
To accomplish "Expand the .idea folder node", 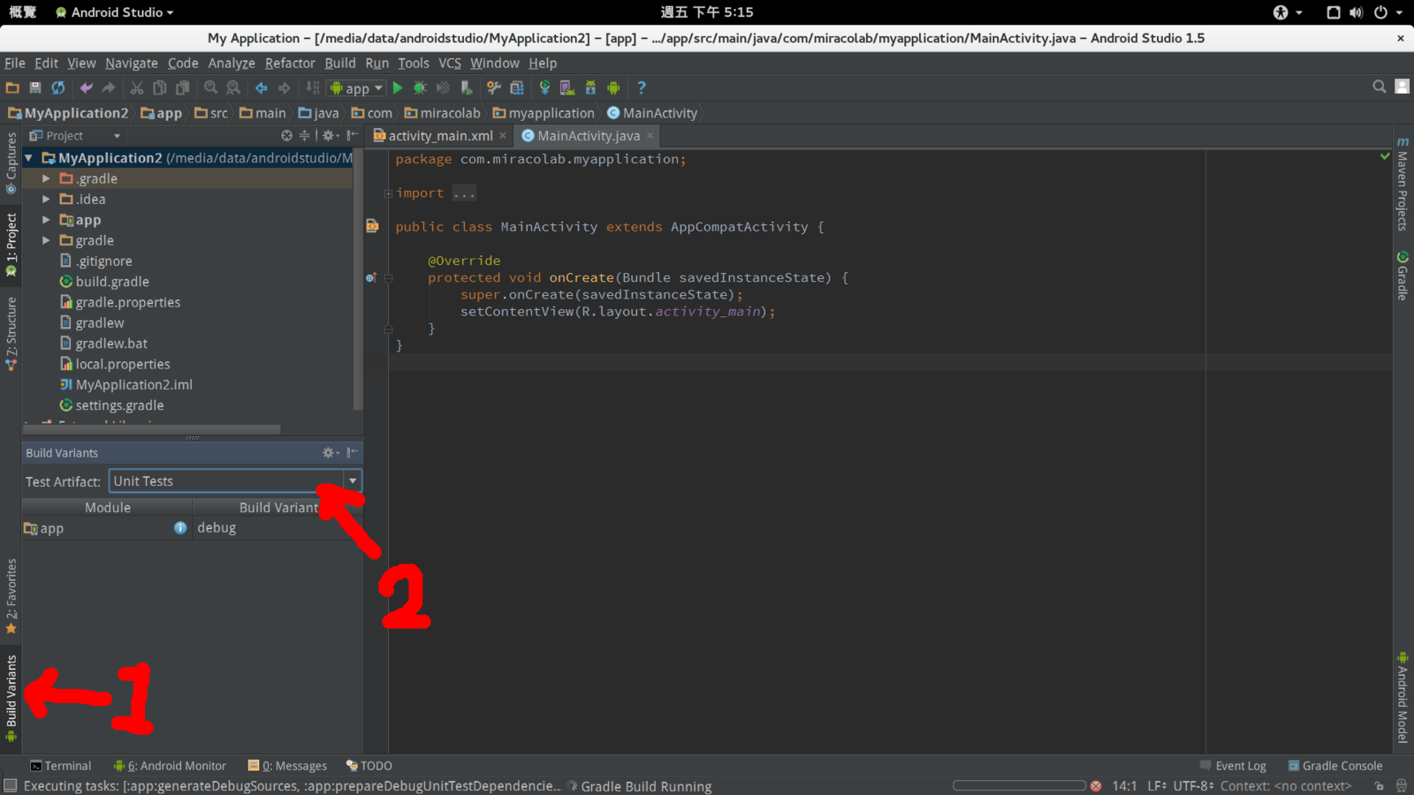I will [46, 199].
